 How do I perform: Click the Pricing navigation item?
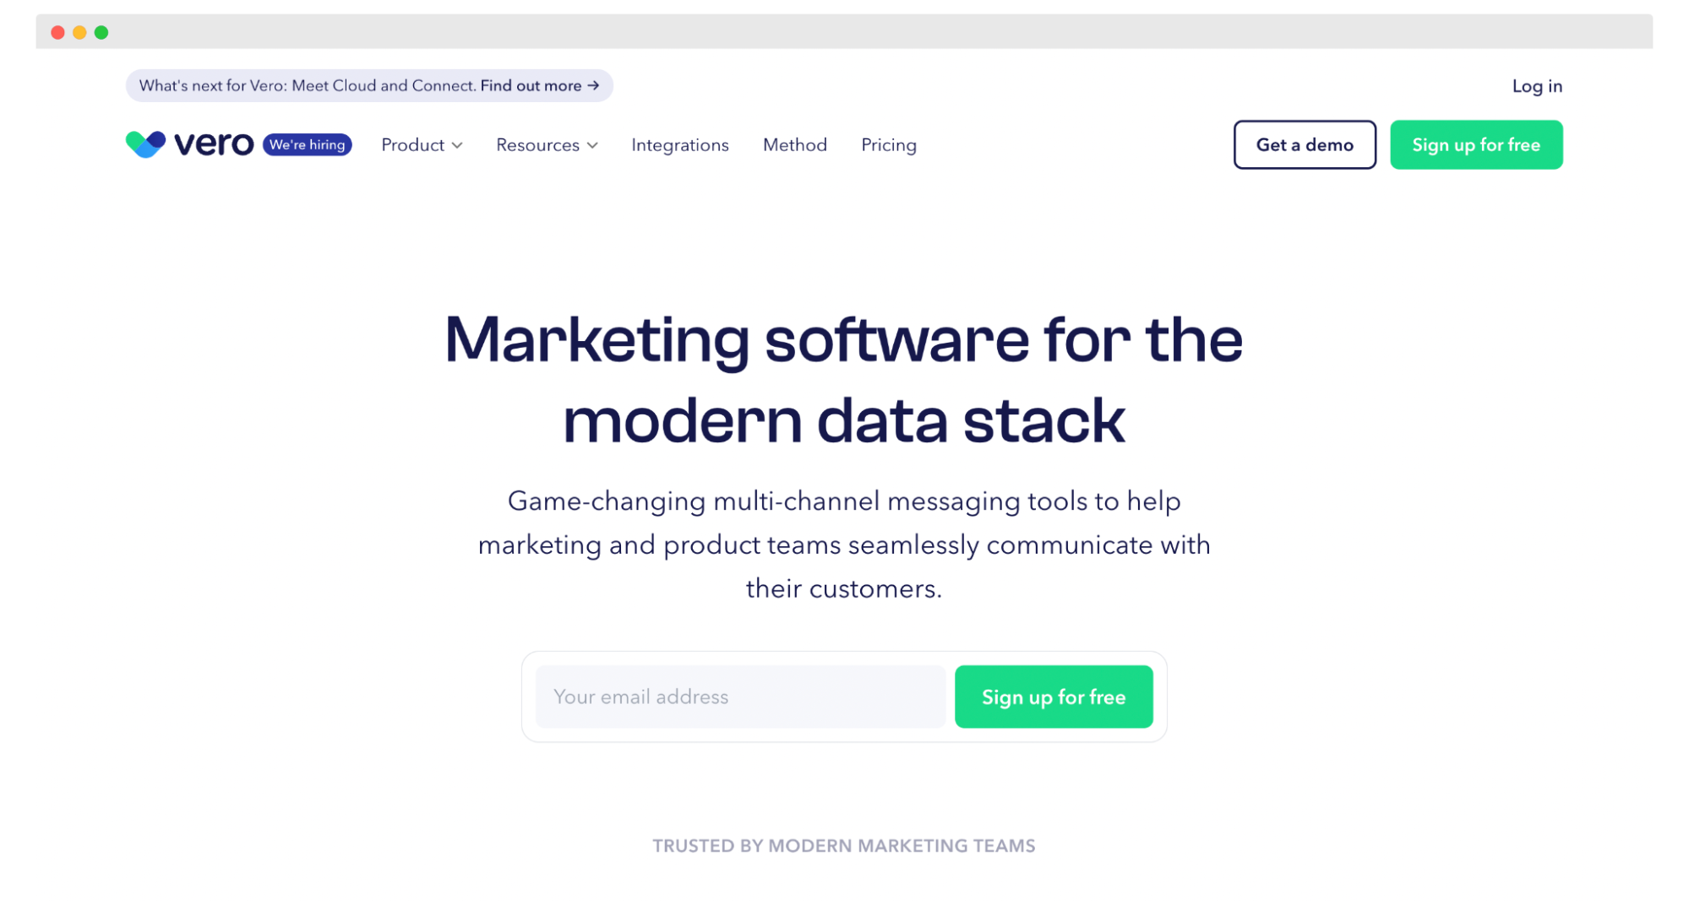(x=890, y=144)
